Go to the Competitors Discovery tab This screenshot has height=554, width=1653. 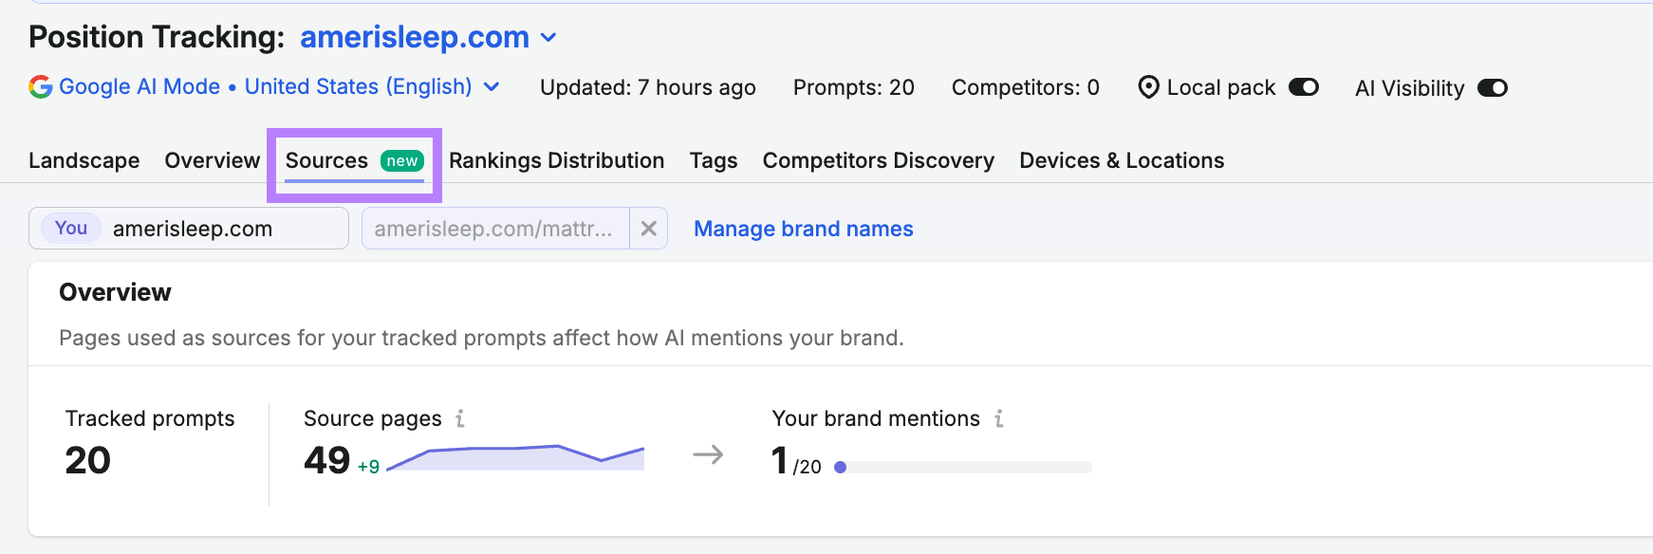879,160
